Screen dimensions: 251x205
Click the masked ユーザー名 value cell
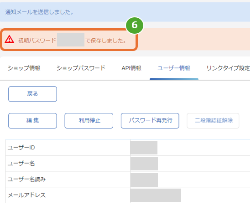click(x=144, y=164)
